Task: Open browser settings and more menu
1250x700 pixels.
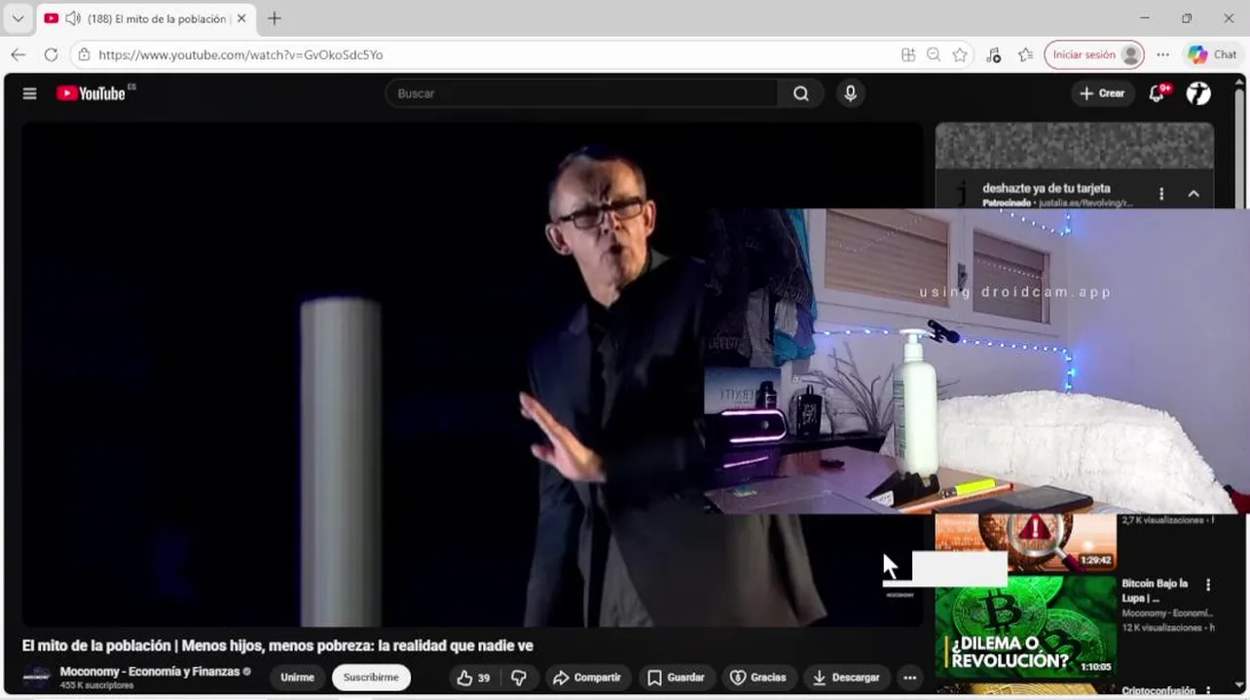Action: click(x=1162, y=55)
